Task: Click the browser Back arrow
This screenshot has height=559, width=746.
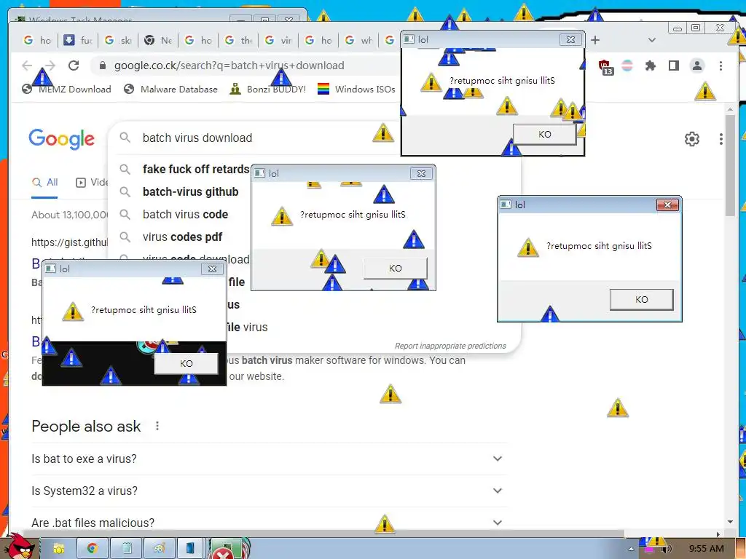Action: (x=27, y=66)
